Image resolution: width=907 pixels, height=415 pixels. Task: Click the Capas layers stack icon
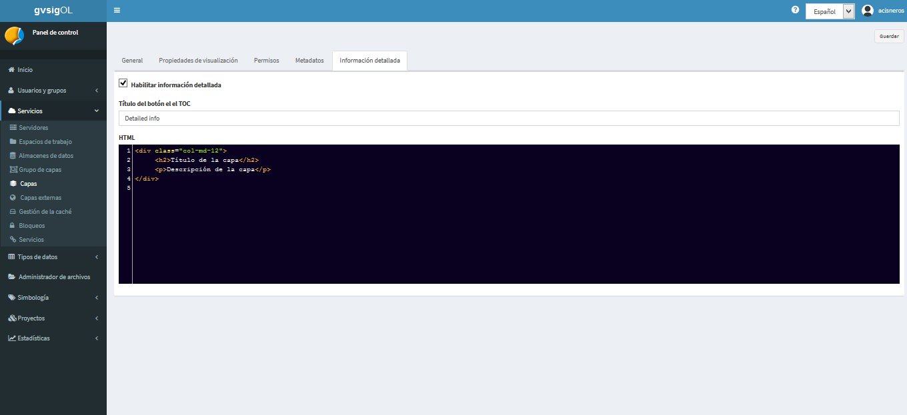point(13,184)
